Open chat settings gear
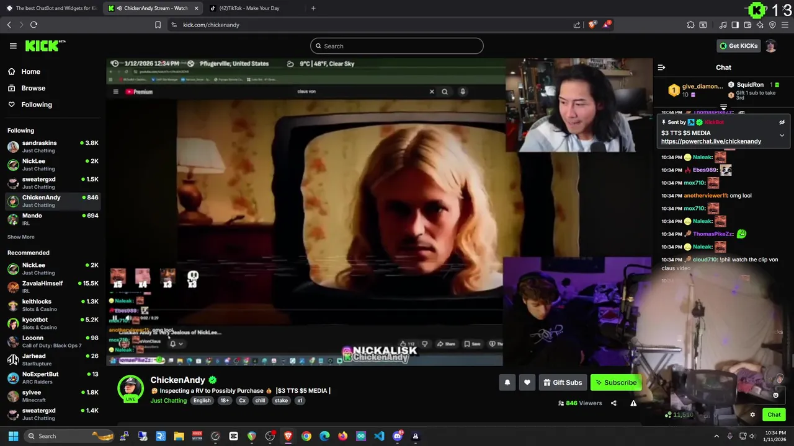Viewport: 794px width, 446px height. point(752,415)
